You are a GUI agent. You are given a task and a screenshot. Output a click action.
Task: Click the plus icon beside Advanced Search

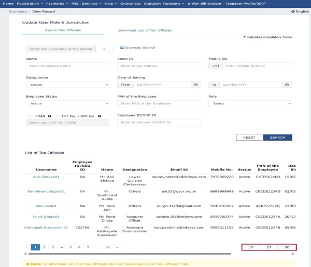[x=122, y=48]
